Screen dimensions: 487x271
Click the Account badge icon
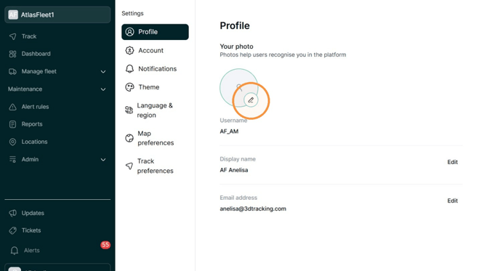point(130,50)
